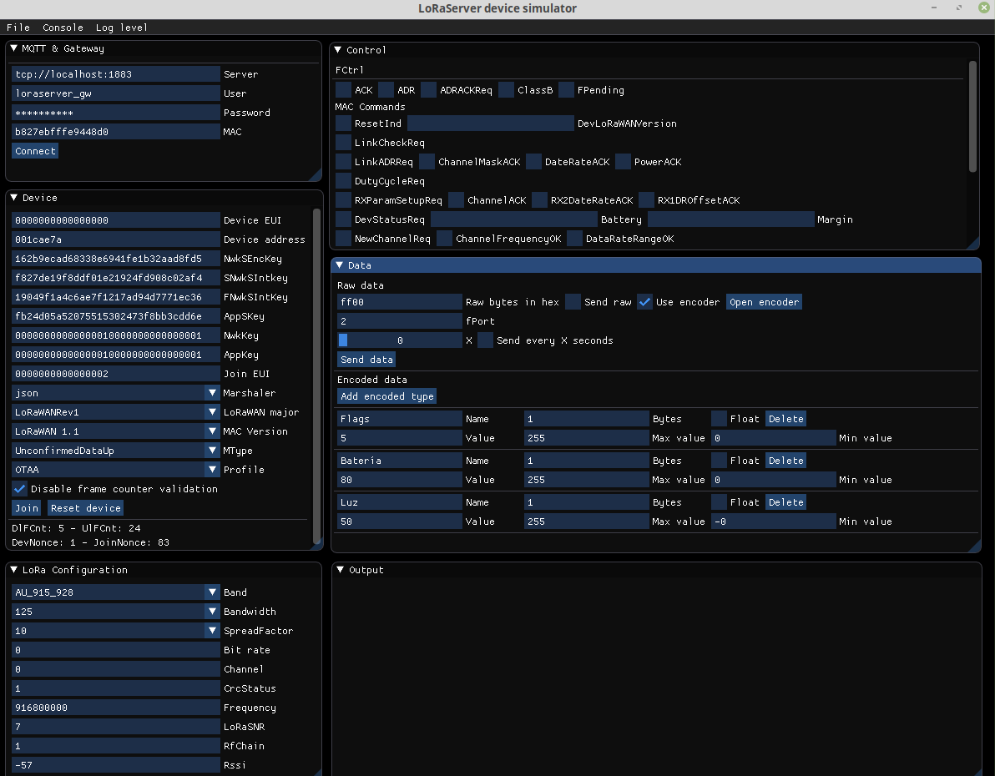Screen dimensions: 995x776
Task: Click Open encoder button
Action: (x=764, y=302)
